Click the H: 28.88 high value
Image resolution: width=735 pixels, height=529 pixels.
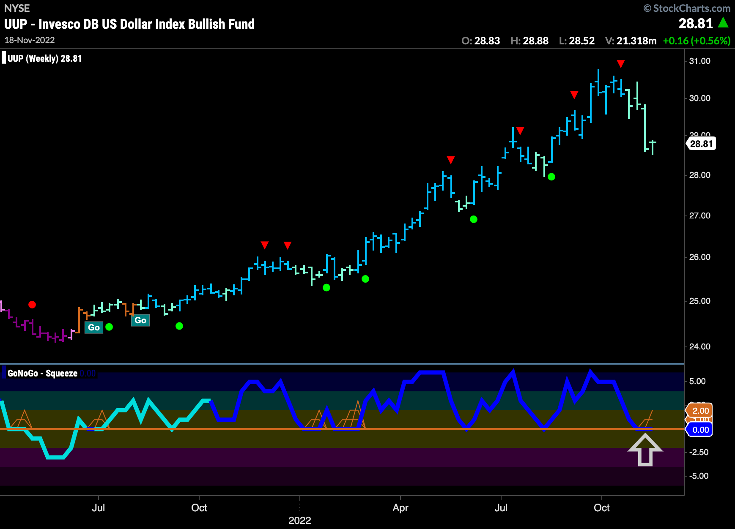(x=529, y=41)
